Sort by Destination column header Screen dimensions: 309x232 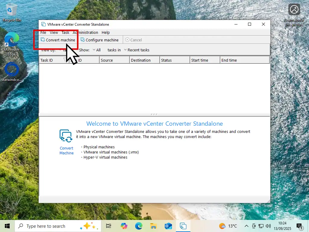point(145,60)
